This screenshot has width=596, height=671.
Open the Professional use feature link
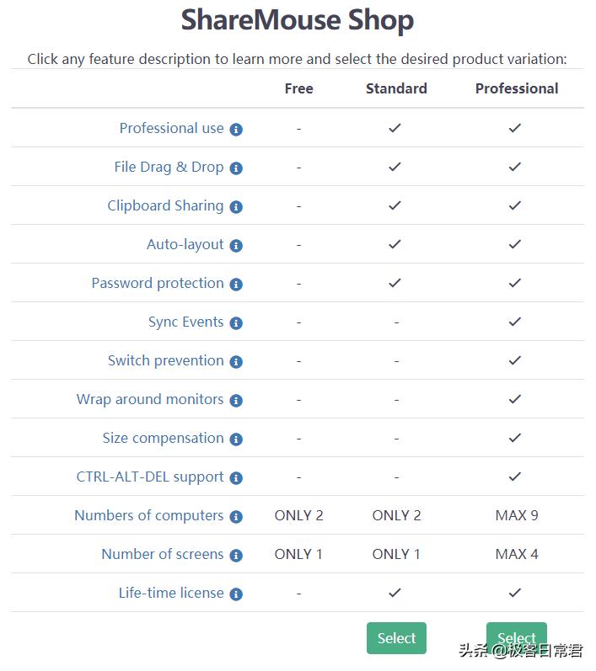coord(171,128)
